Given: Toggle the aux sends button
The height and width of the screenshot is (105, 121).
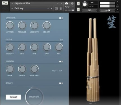Looking at the screenshot, I should (x=117, y=7).
